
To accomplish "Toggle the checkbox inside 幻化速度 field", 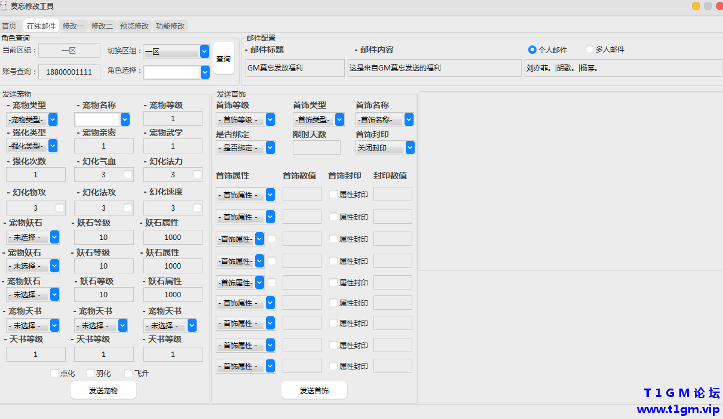I will (x=197, y=208).
